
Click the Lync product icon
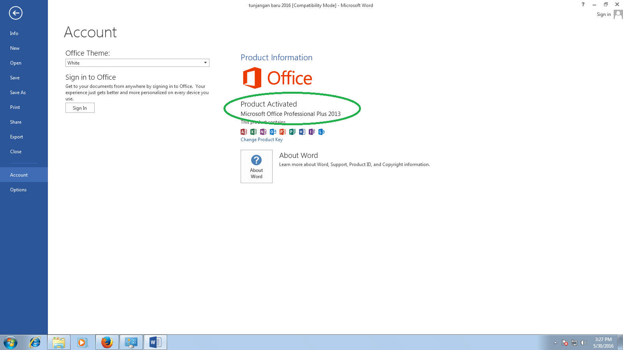tap(322, 132)
